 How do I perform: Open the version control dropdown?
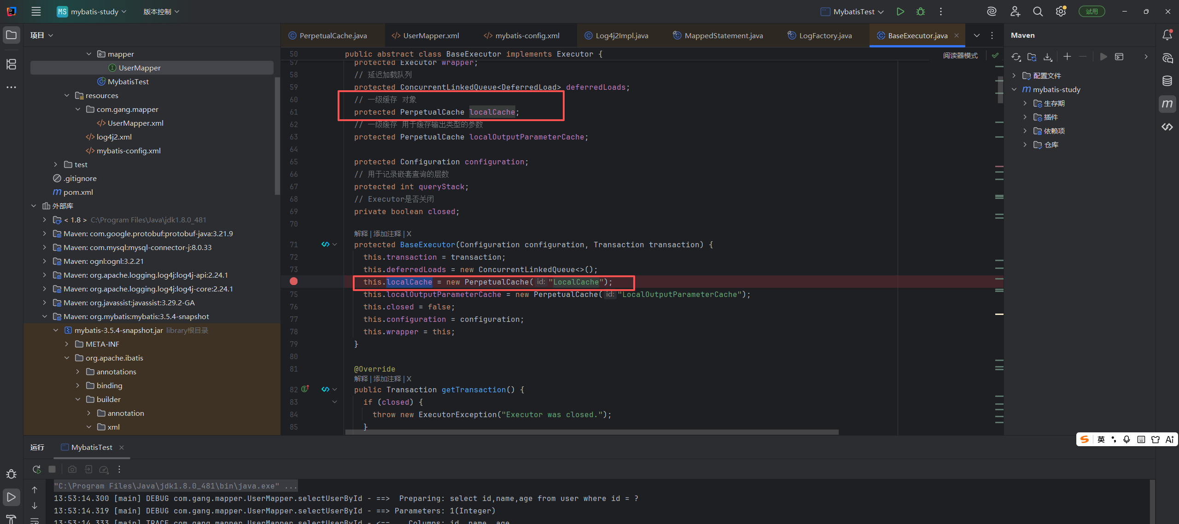point(161,12)
